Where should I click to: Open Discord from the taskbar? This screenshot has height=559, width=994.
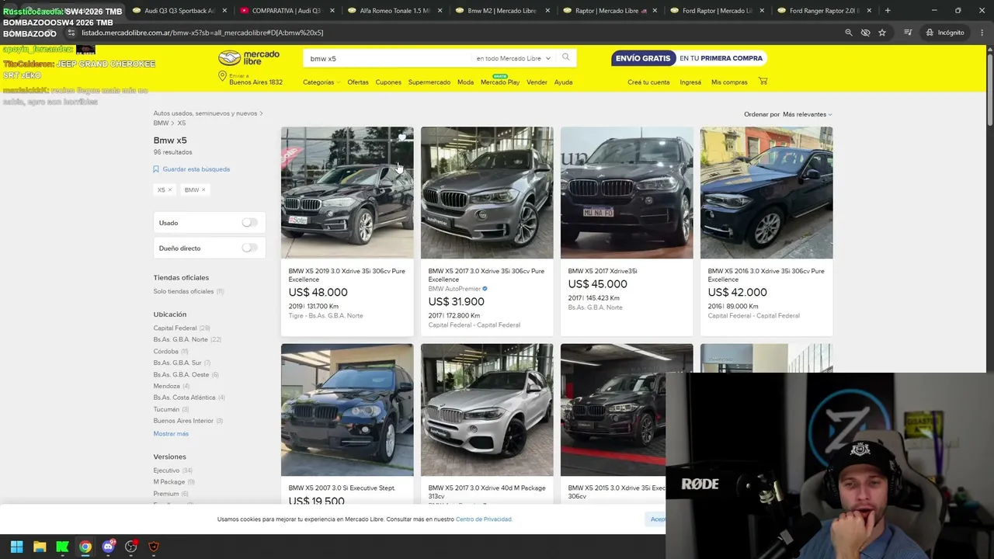tap(108, 547)
